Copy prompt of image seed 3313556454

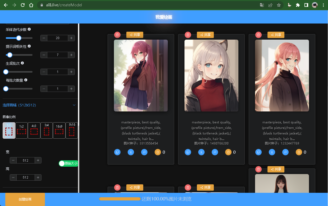[117, 152]
